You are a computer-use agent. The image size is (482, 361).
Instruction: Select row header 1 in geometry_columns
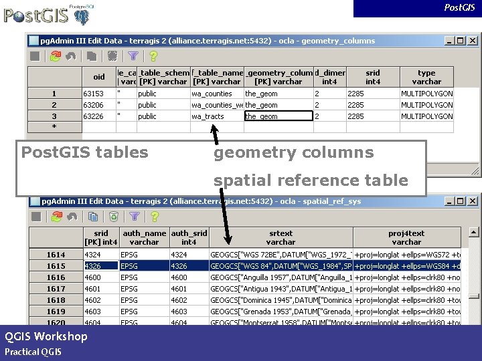(54, 94)
